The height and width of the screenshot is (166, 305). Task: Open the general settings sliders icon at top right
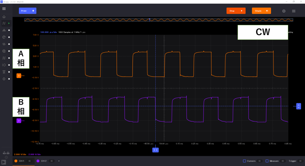pyautogui.click(x=294, y=11)
